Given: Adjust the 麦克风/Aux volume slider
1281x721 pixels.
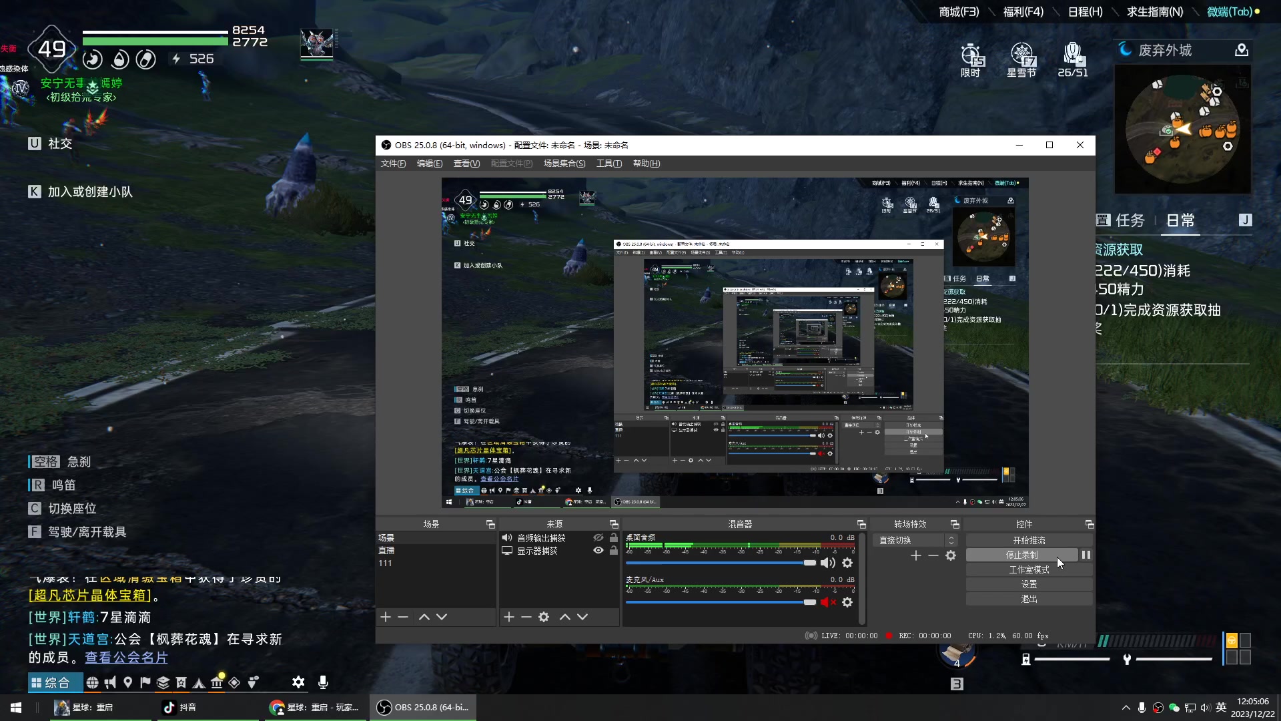Looking at the screenshot, I should [x=721, y=602].
